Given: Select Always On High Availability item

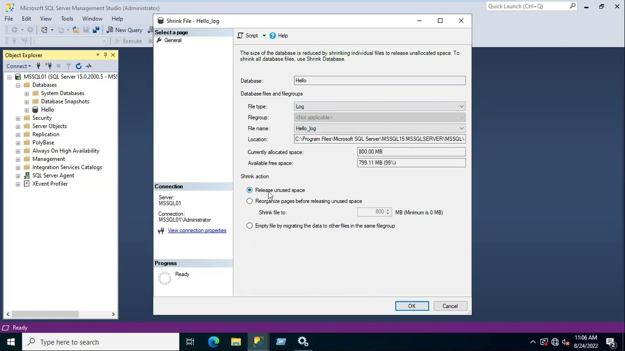Looking at the screenshot, I should 66,151.
